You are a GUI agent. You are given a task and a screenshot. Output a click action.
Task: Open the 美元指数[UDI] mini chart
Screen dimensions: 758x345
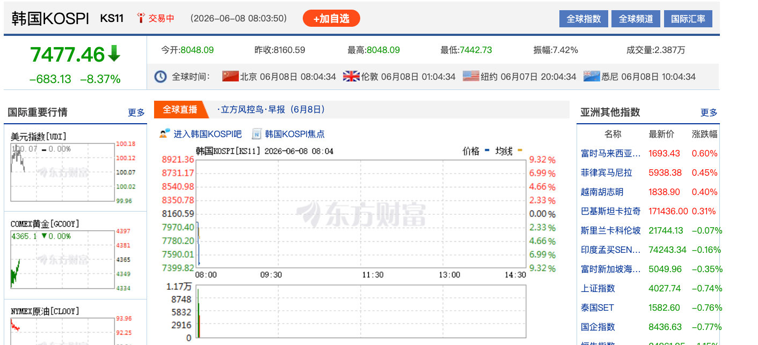[x=63, y=171]
